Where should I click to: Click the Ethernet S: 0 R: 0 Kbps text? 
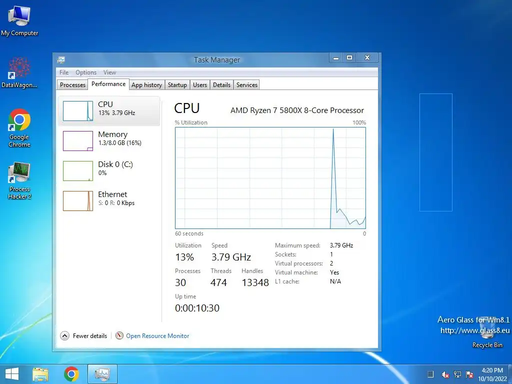point(116,203)
